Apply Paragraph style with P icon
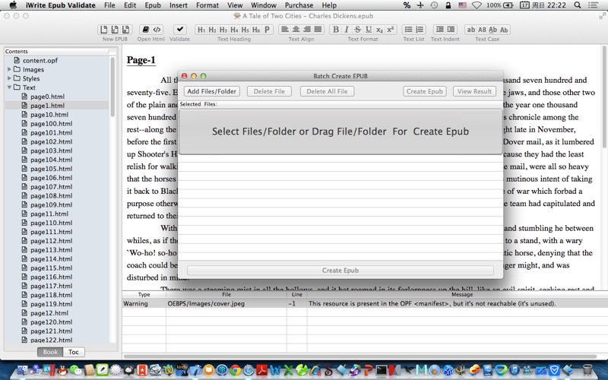Image resolution: width=608 pixels, height=380 pixels. tap(267, 30)
